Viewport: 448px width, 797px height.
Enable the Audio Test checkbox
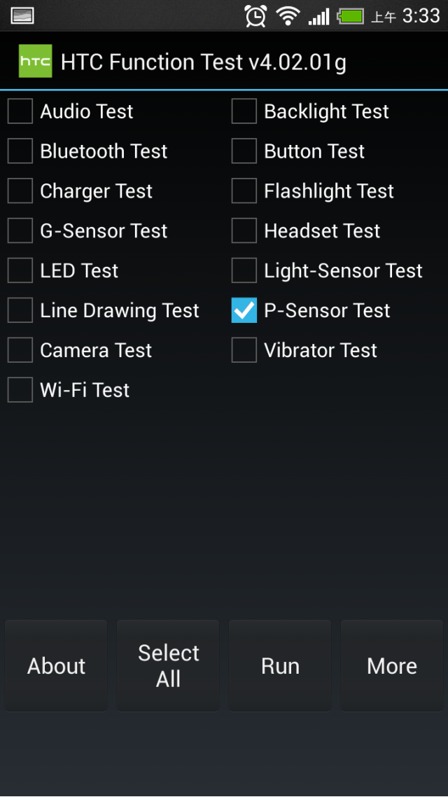[x=20, y=111]
